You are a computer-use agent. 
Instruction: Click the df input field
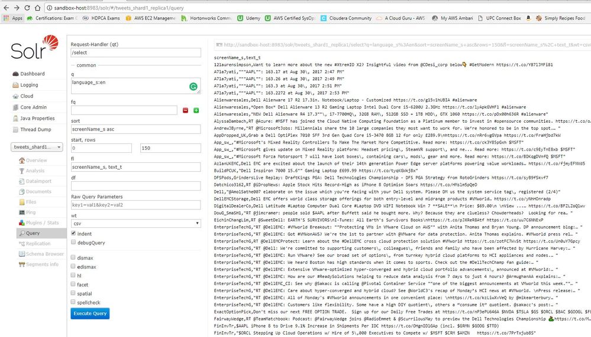tap(135, 186)
